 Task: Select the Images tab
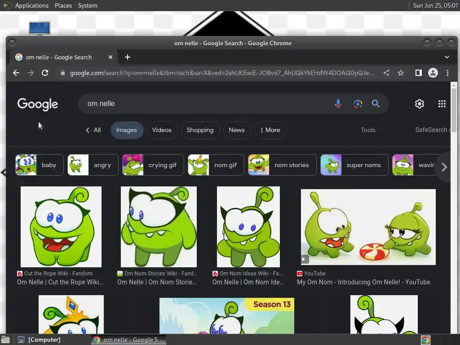click(x=126, y=130)
